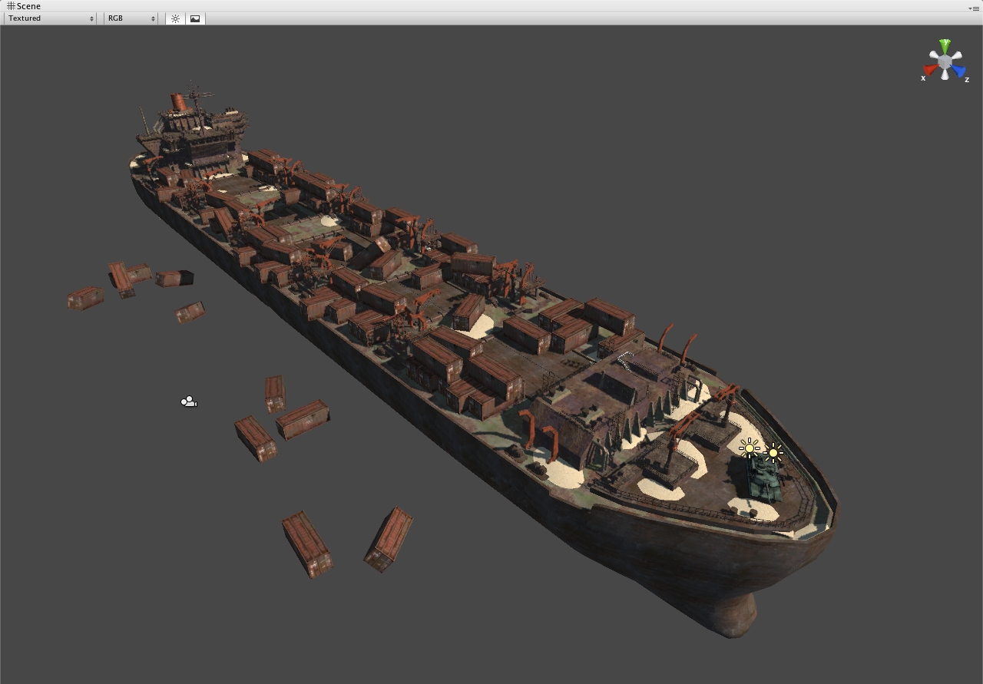Click the z axis label on the gizmo
The width and height of the screenshot is (983, 684).
tap(967, 80)
